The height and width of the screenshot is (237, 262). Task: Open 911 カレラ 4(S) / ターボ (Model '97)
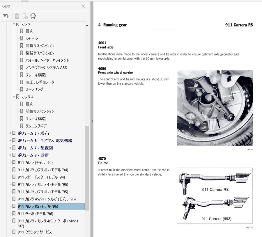49,223
